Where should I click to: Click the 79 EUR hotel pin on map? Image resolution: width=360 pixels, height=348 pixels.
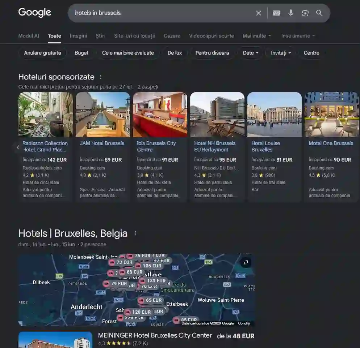pos(116,284)
